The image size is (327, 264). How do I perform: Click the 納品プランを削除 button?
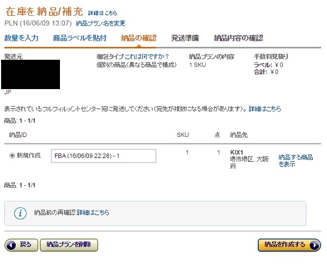(69, 245)
